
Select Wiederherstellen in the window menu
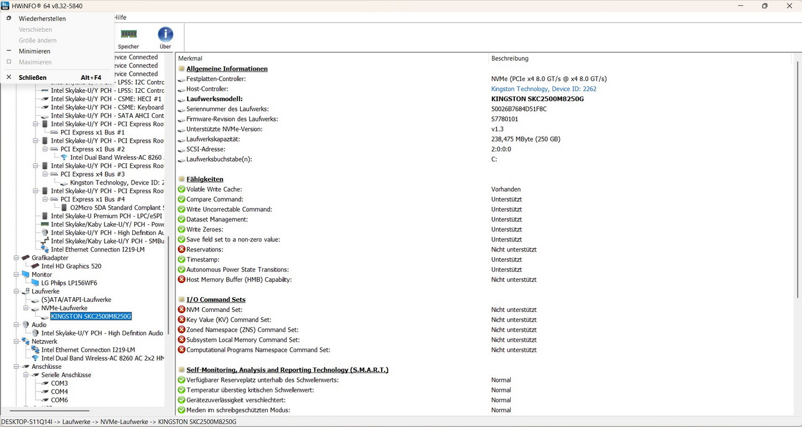[x=42, y=18]
